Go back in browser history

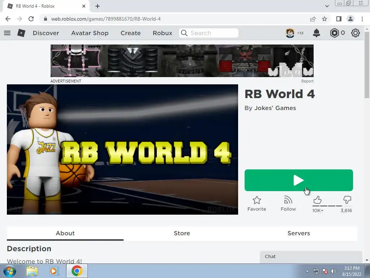pos(8,19)
